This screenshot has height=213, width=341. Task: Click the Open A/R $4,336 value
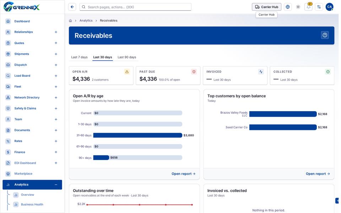(81, 79)
